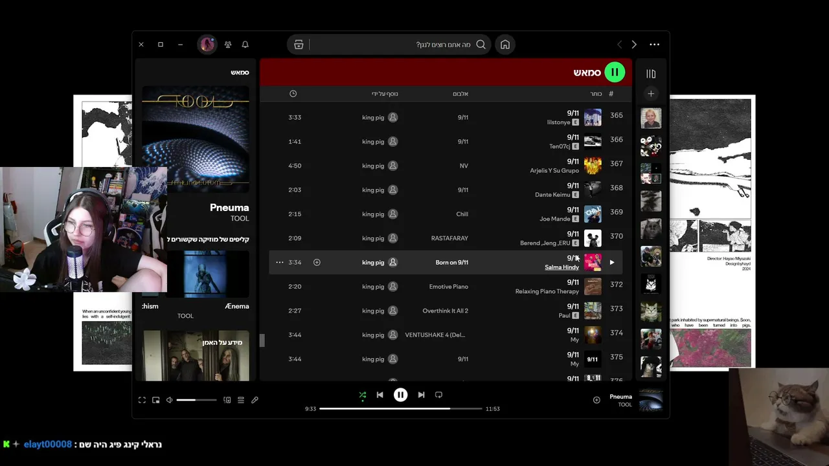
Task: Select track 366 by Ten07cj
Action: coord(446,142)
